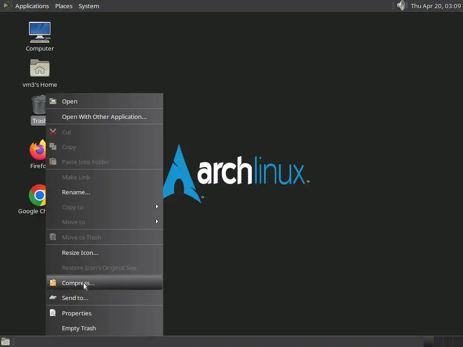Click the workspace switcher in bottom panel
The image size is (463, 347).
click(x=443, y=342)
